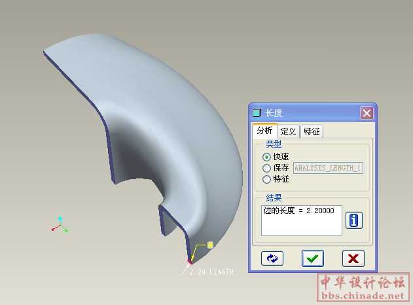The height and width of the screenshot is (305, 413).
Task: Close the 长度 dialog window
Action: (x=367, y=113)
